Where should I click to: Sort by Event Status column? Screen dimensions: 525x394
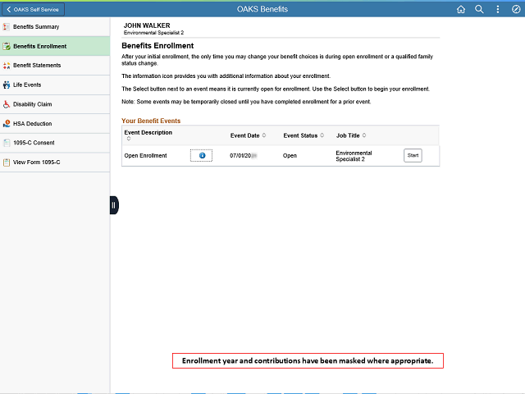304,135
